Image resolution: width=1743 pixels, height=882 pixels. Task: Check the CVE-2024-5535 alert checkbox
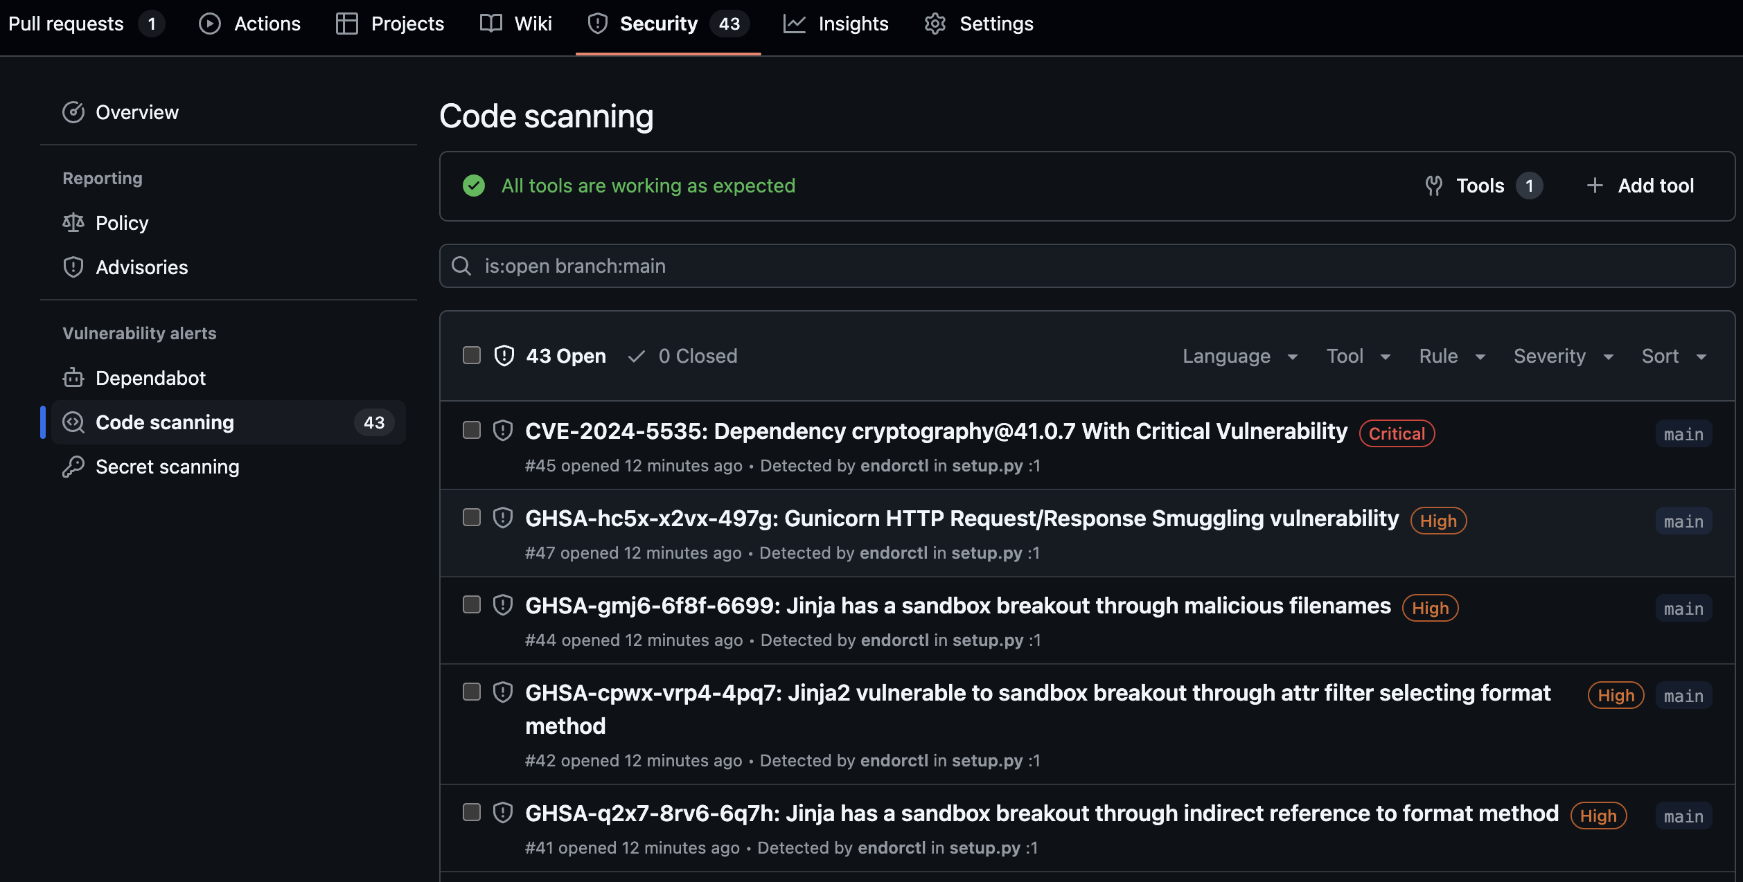(472, 430)
